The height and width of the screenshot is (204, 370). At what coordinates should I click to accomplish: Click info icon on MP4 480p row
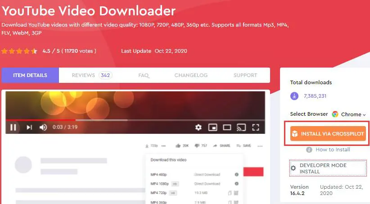click(x=236, y=174)
